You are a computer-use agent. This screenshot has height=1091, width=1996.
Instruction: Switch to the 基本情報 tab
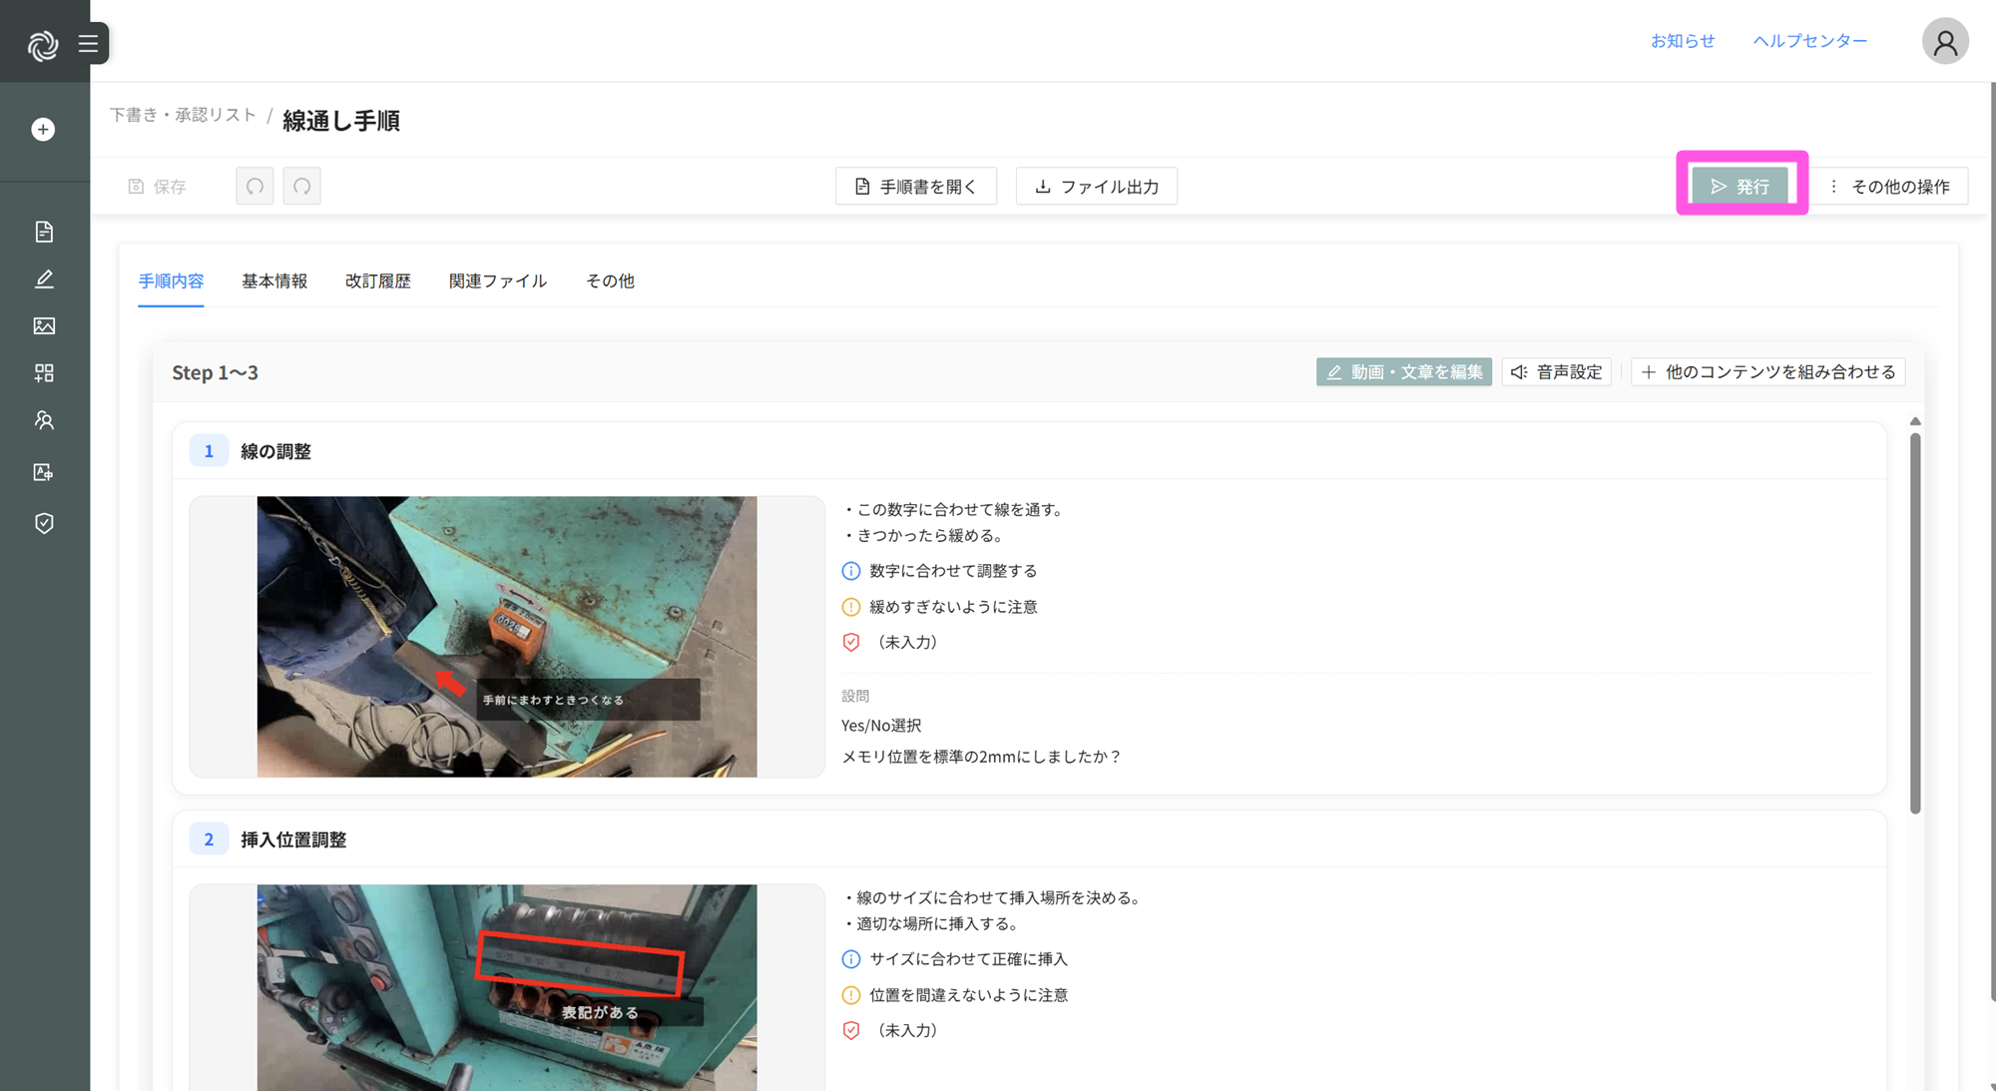click(x=274, y=281)
